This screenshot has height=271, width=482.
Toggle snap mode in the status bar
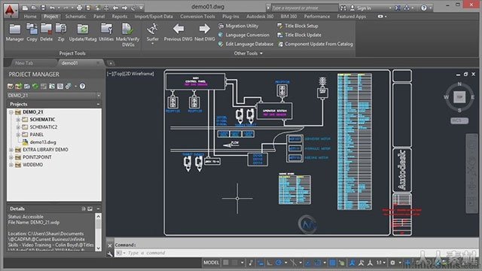coord(234,263)
